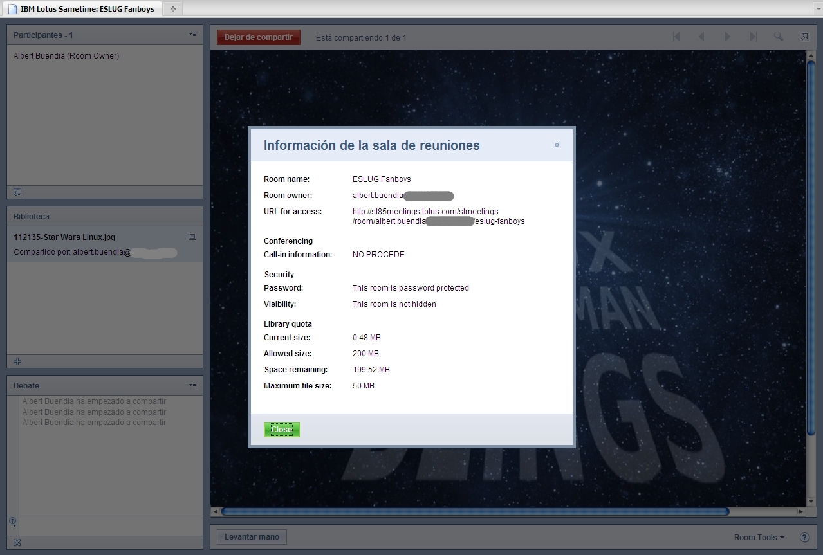Click the scroll up arrow of shared content
This screenshot has width=823, height=555.
click(x=811, y=55)
